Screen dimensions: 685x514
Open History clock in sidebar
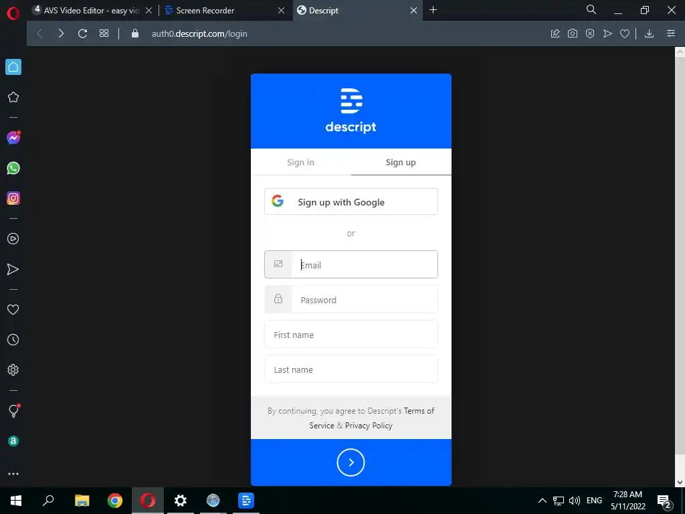[13, 339]
